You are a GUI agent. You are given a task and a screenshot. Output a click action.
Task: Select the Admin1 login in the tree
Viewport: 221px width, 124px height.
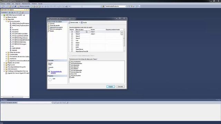coord(15,50)
